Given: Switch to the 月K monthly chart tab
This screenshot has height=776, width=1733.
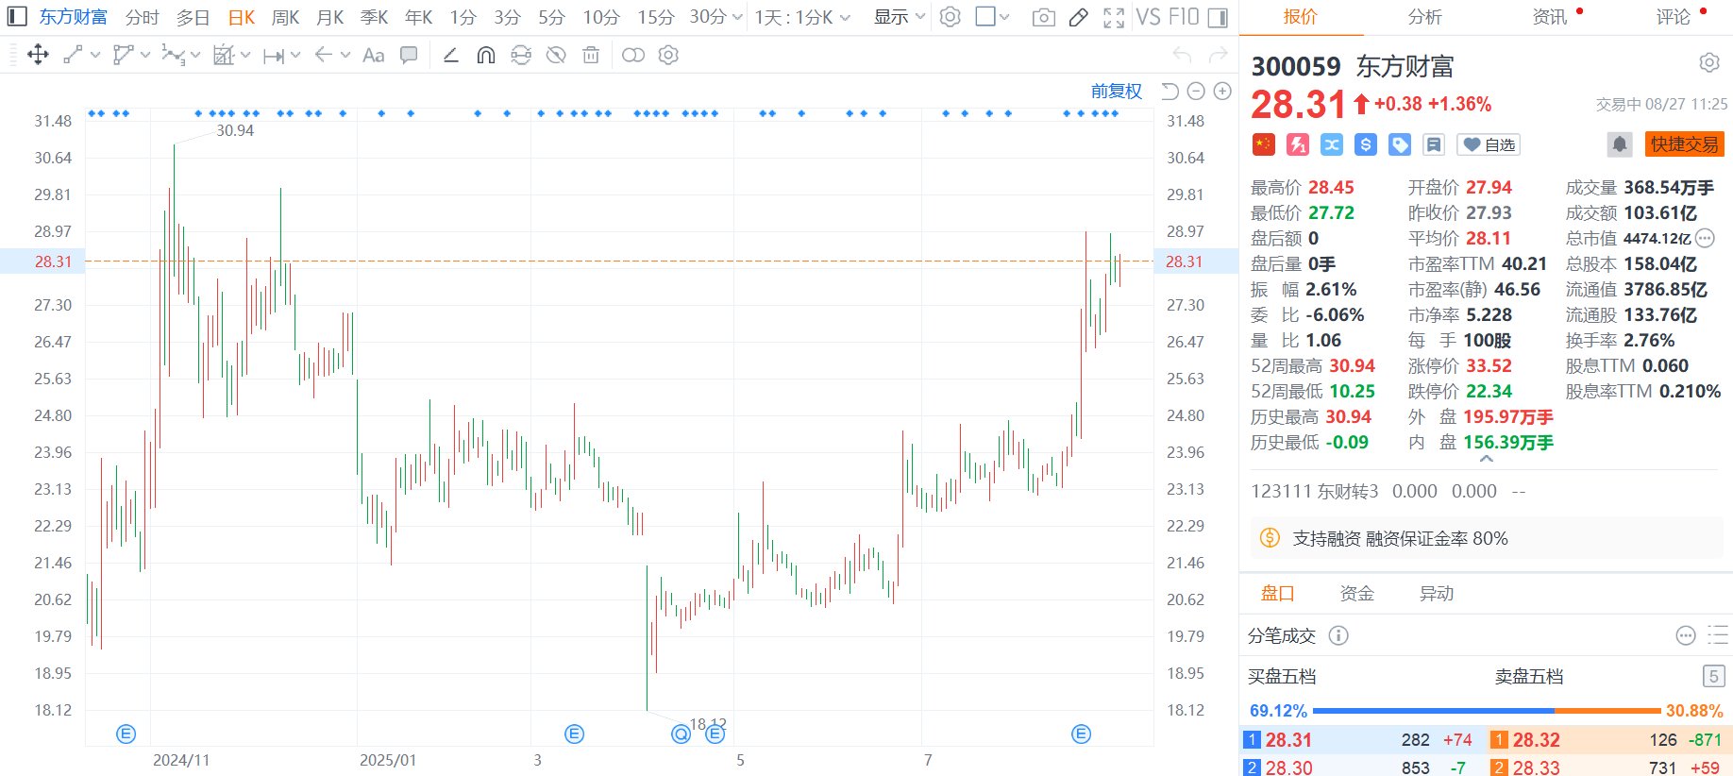Looking at the screenshot, I should (x=330, y=18).
